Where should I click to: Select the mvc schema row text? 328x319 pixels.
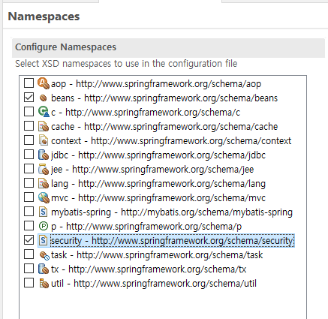pos(158,198)
